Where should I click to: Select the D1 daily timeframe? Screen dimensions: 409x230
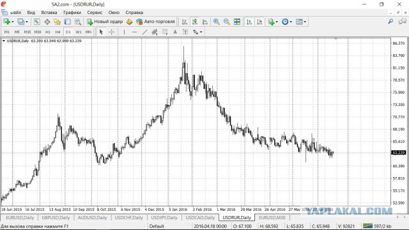68,32
